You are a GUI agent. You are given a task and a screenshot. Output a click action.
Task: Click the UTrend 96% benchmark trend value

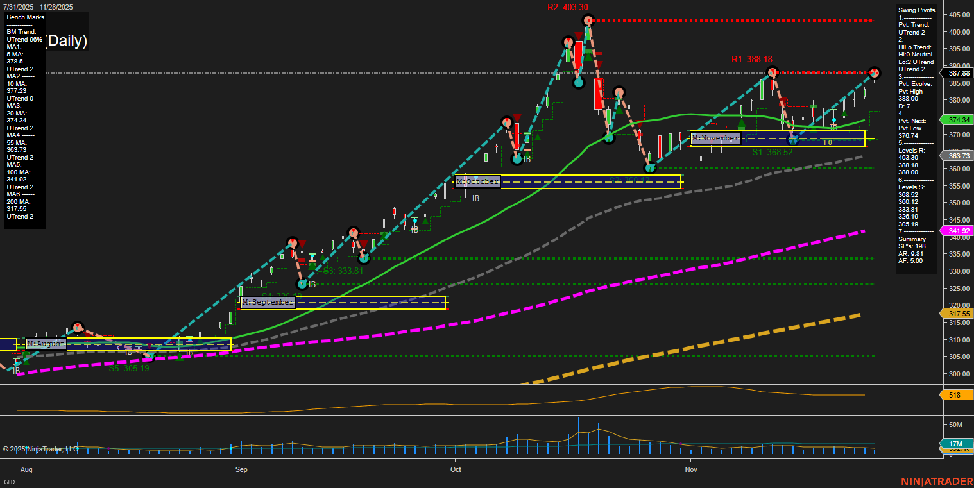coord(25,40)
